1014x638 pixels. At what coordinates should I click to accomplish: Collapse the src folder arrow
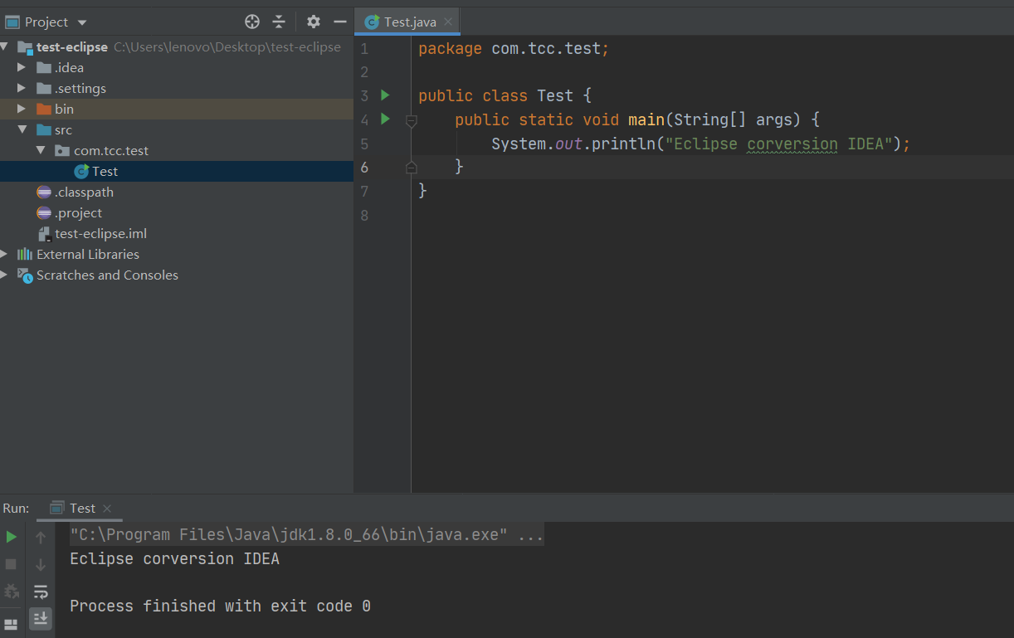pyautogui.click(x=22, y=129)
